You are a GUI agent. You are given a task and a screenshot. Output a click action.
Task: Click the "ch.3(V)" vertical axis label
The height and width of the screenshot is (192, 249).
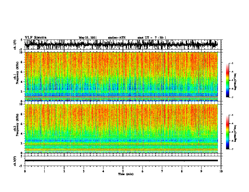(15, 161)
